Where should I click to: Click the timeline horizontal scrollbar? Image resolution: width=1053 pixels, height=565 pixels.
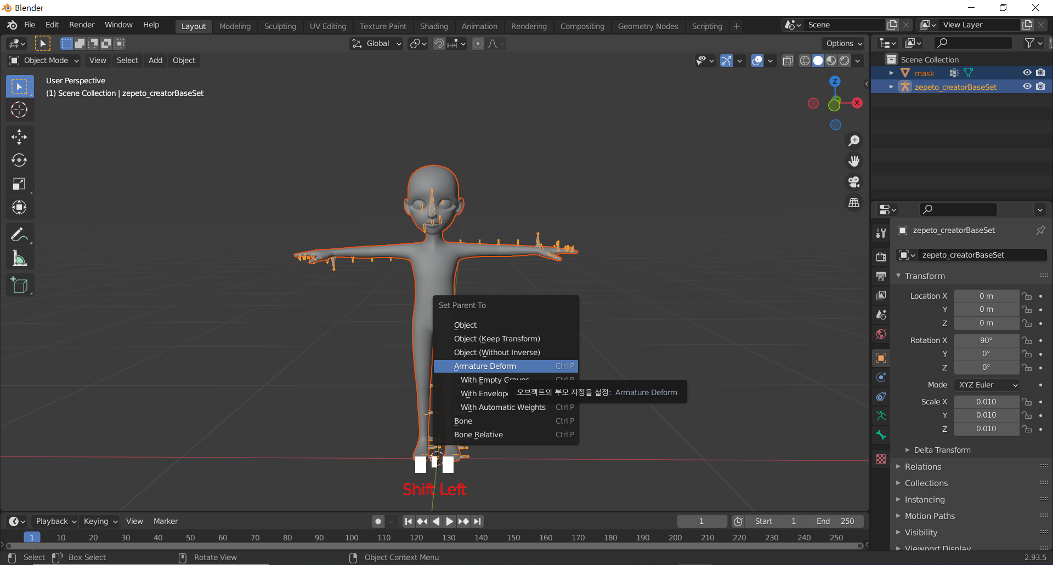[433, 546]
